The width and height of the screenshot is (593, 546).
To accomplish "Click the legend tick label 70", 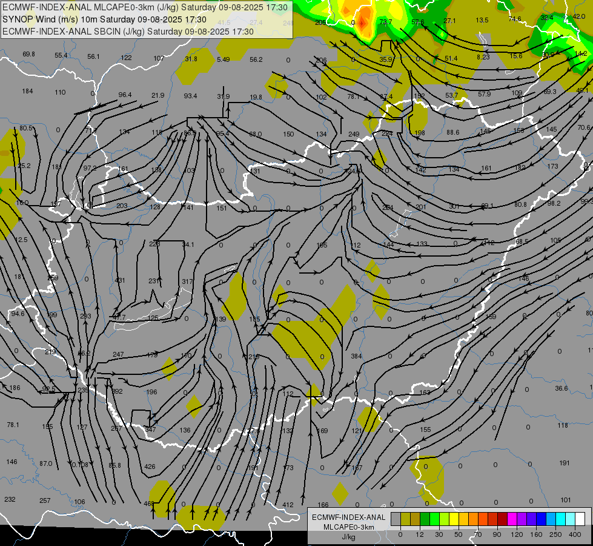I will coord(478,534).
